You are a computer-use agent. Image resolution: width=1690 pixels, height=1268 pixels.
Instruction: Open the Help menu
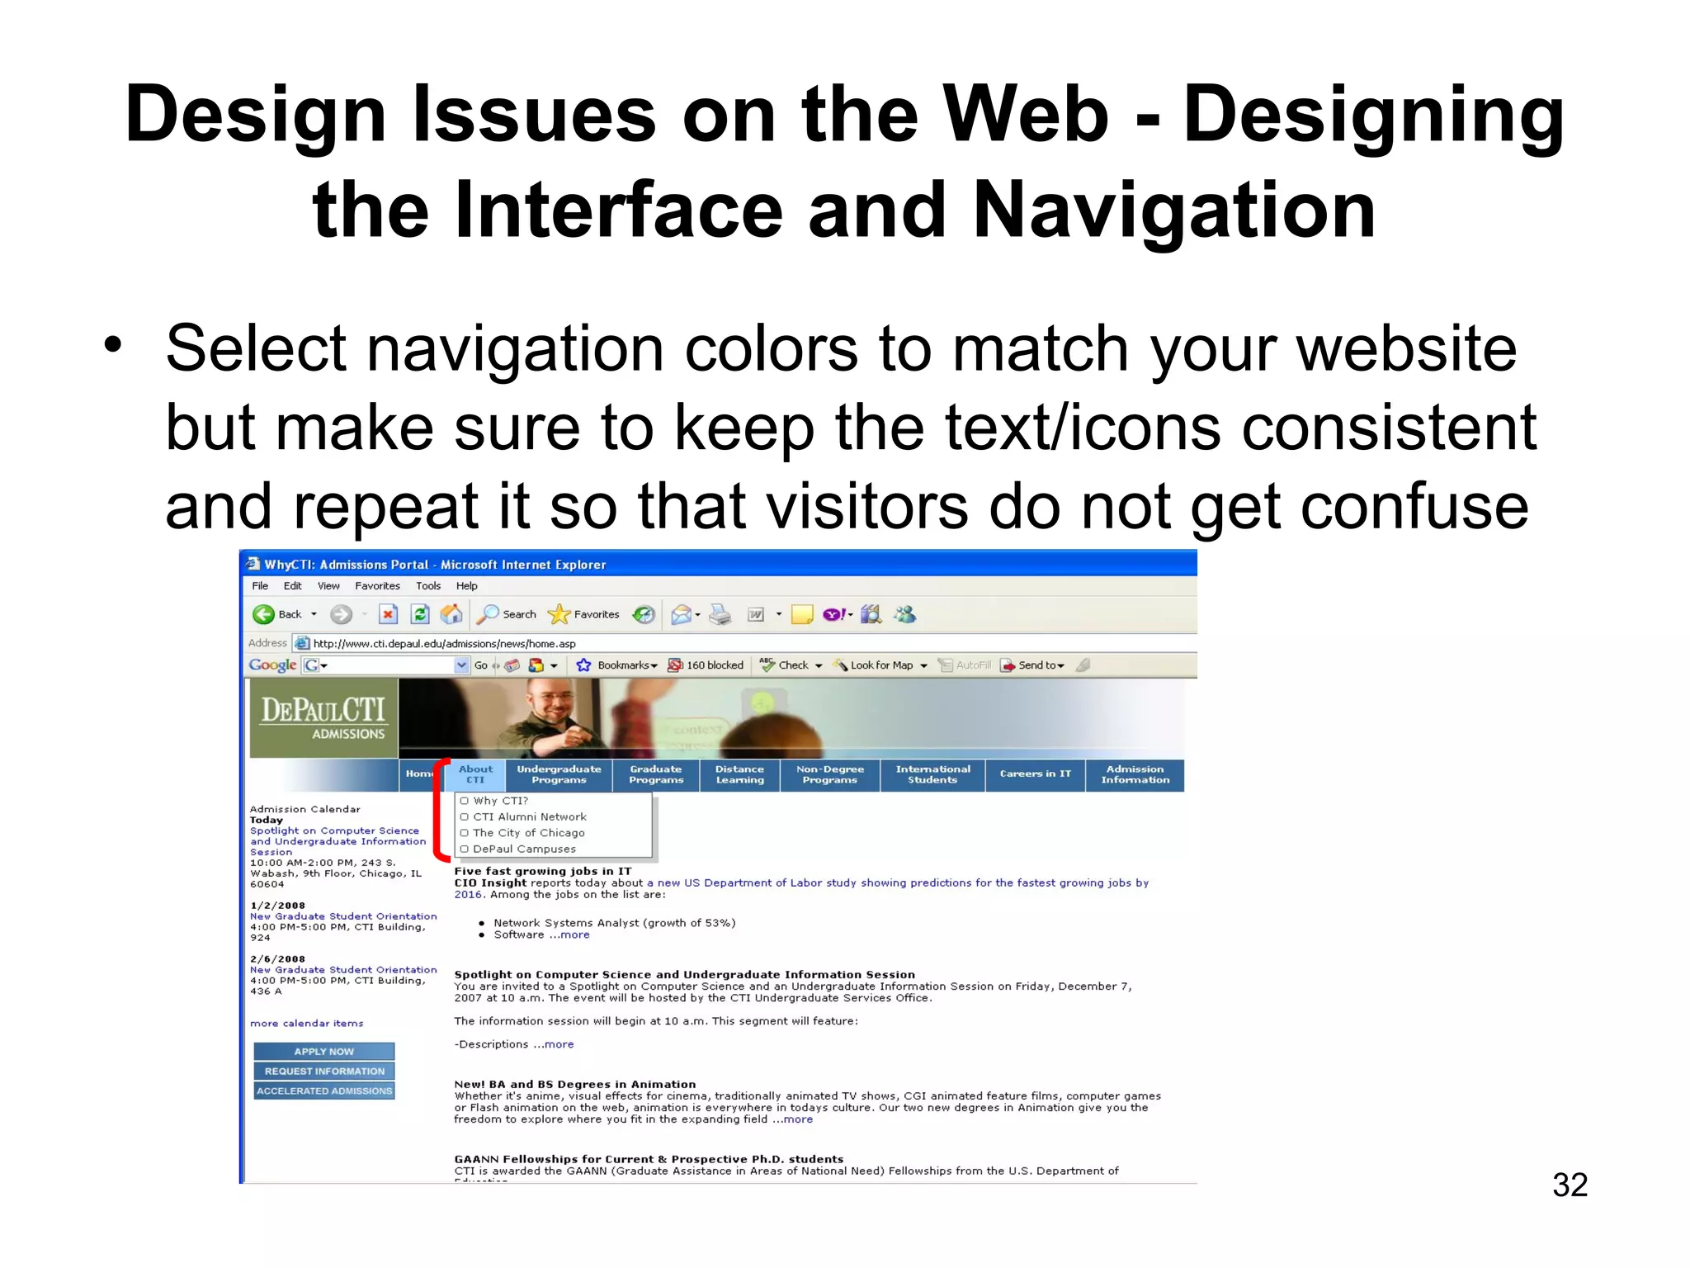(x=467, y=586)
